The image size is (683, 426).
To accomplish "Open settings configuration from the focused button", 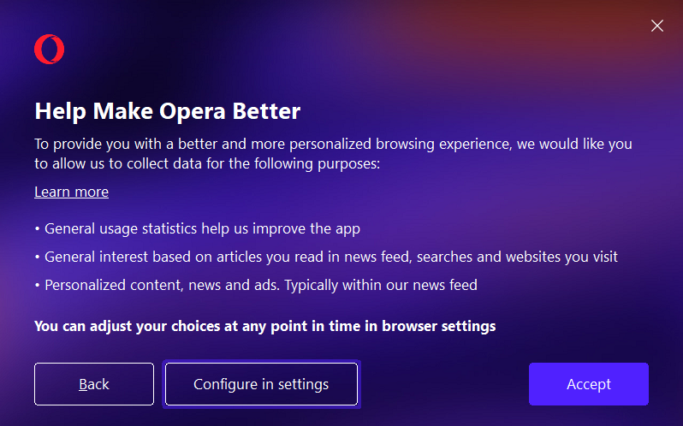I will (x=261, y=384).
